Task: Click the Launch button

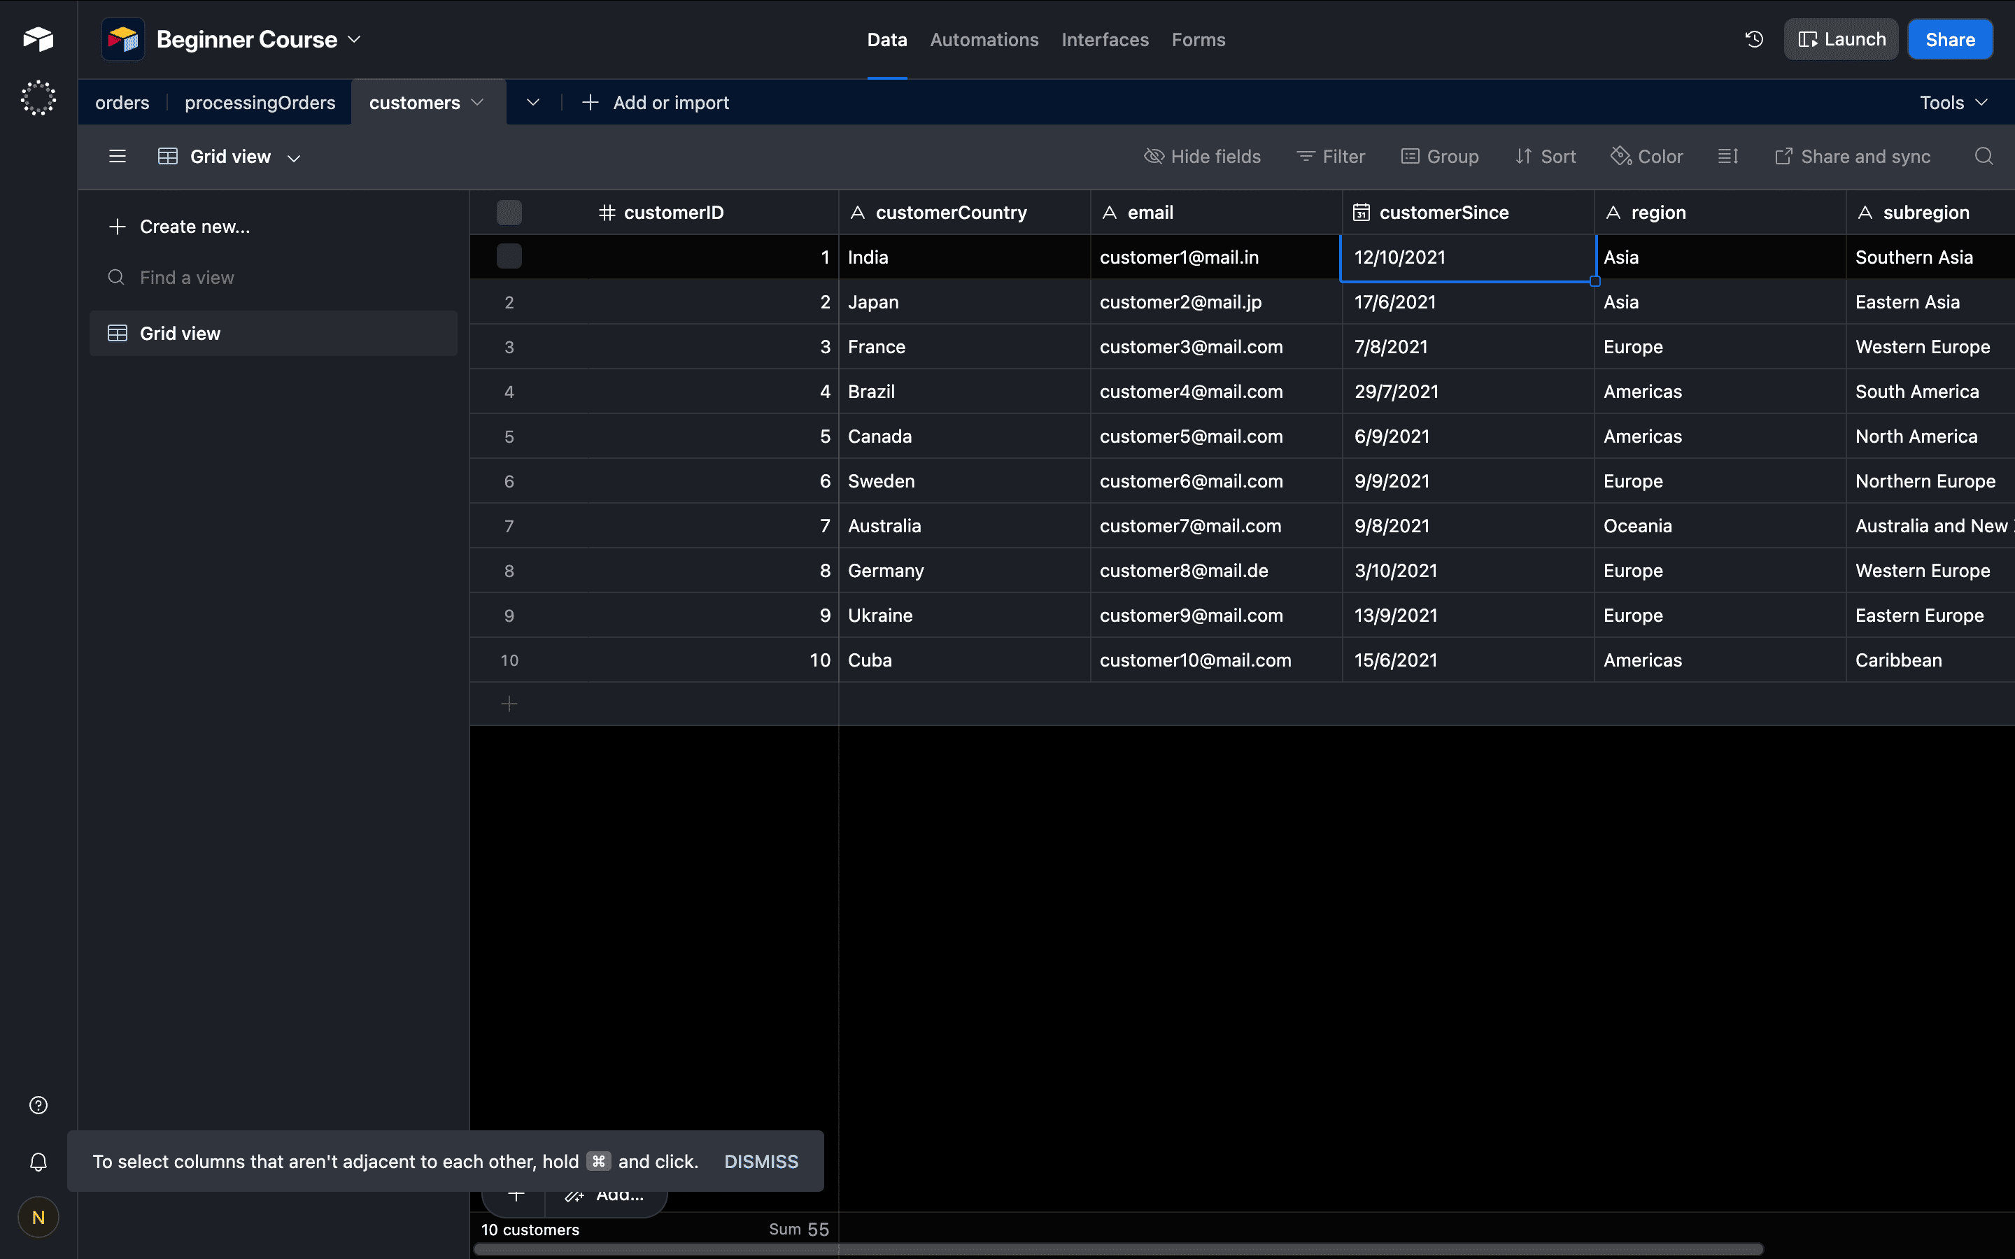Action: coord(1841,39)
